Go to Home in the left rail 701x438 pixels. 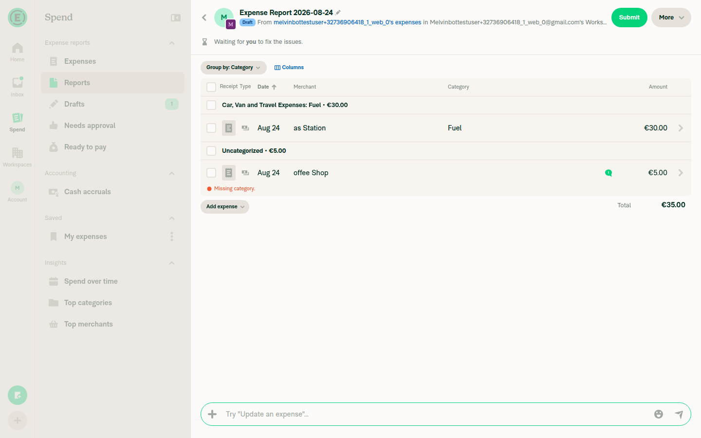tap(17, 52)
